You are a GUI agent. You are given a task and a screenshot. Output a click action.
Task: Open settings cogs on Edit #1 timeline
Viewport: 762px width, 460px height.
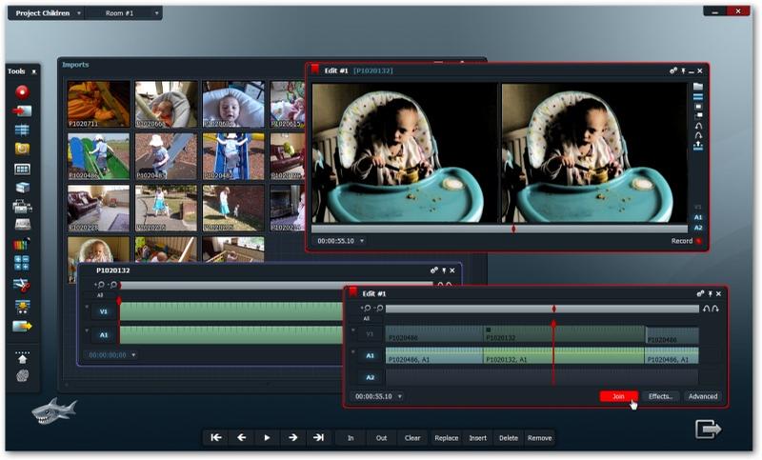(701, 293)
